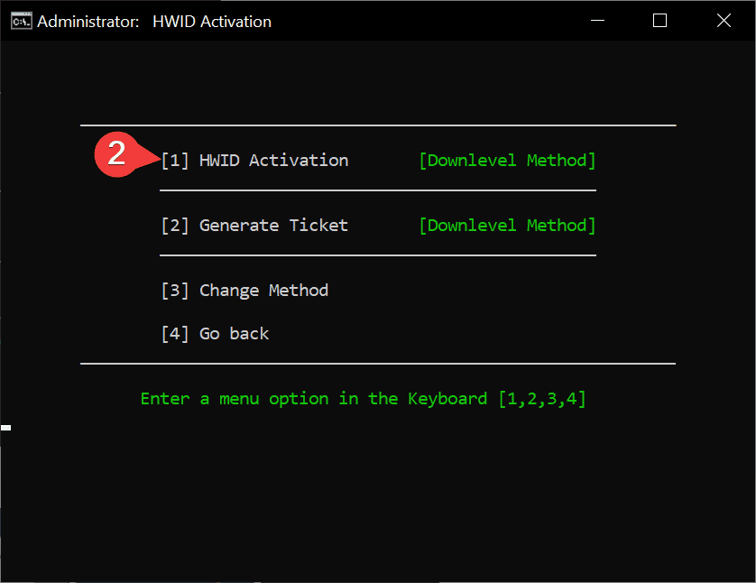Click the command prompt icon in title bar
The image size is (756, 583).
21,21
